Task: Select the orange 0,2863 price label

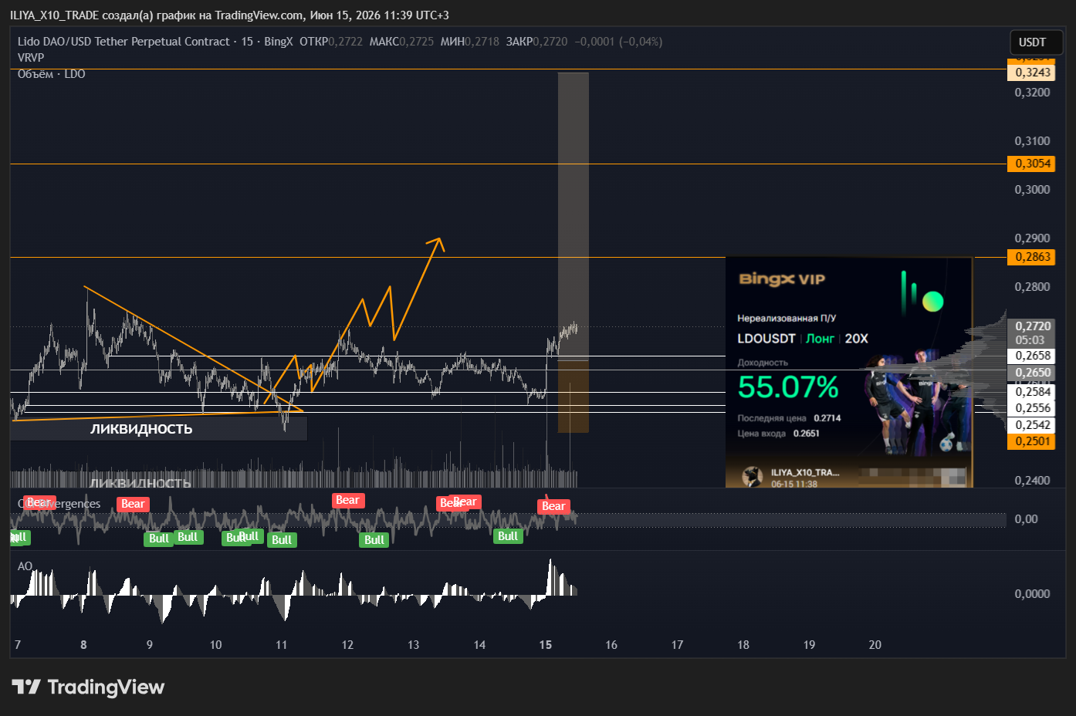Action: (x=1033, y=257)
